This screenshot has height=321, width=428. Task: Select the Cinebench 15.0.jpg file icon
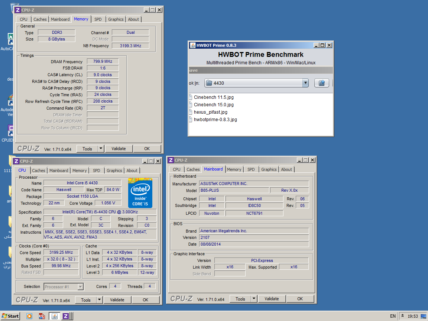[x=191, y=104]
